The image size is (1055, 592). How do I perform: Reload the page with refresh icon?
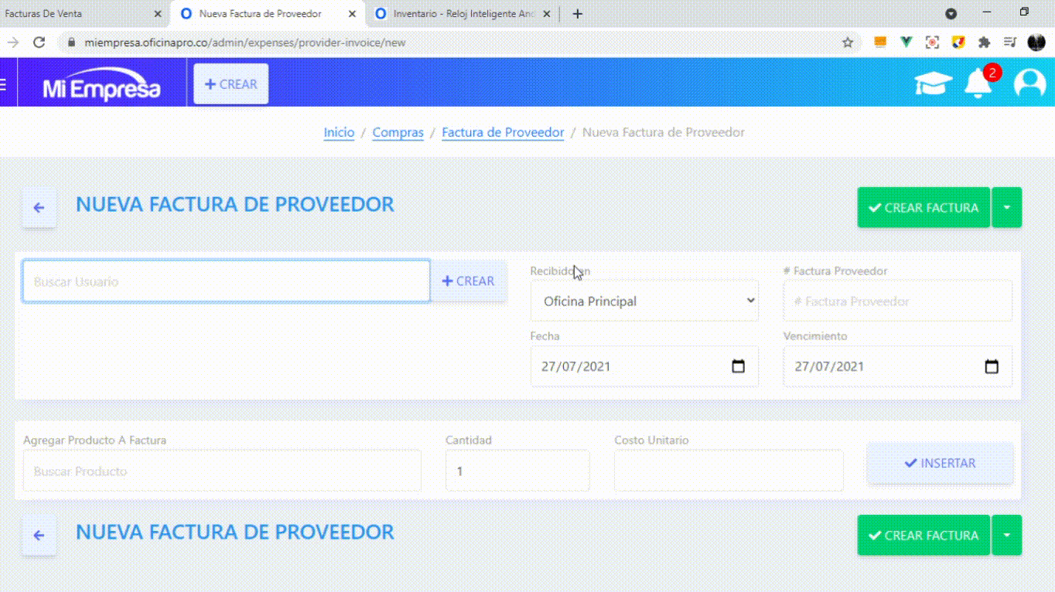click(39, 43)
